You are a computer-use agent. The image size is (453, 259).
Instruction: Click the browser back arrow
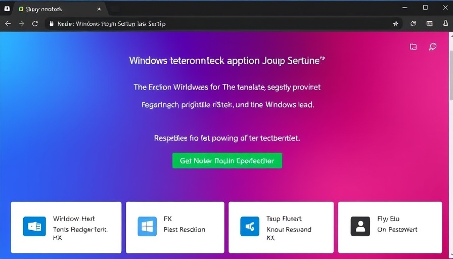8,24
